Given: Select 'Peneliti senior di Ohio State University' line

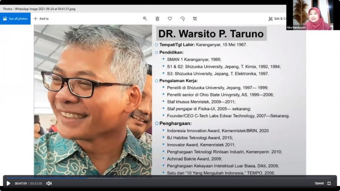Looking at the screenshot, I should (x=220, y=95).
